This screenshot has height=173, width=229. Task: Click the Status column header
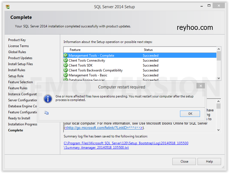point(179,50)
